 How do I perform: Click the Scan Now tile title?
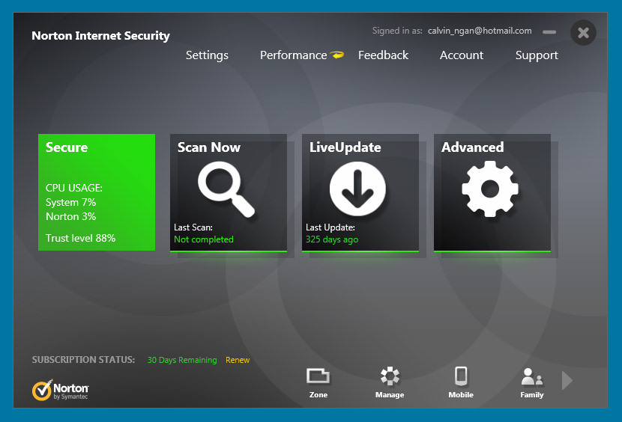point(208,147)
